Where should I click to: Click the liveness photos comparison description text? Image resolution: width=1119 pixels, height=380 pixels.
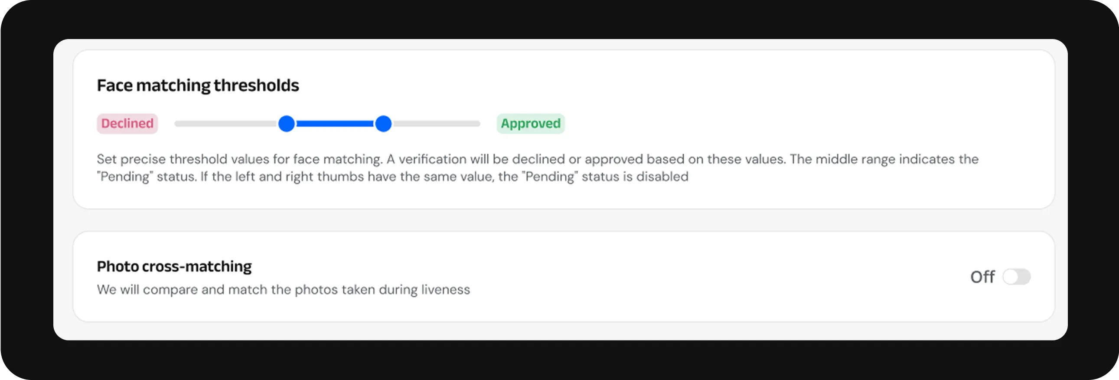coord(283,290)
